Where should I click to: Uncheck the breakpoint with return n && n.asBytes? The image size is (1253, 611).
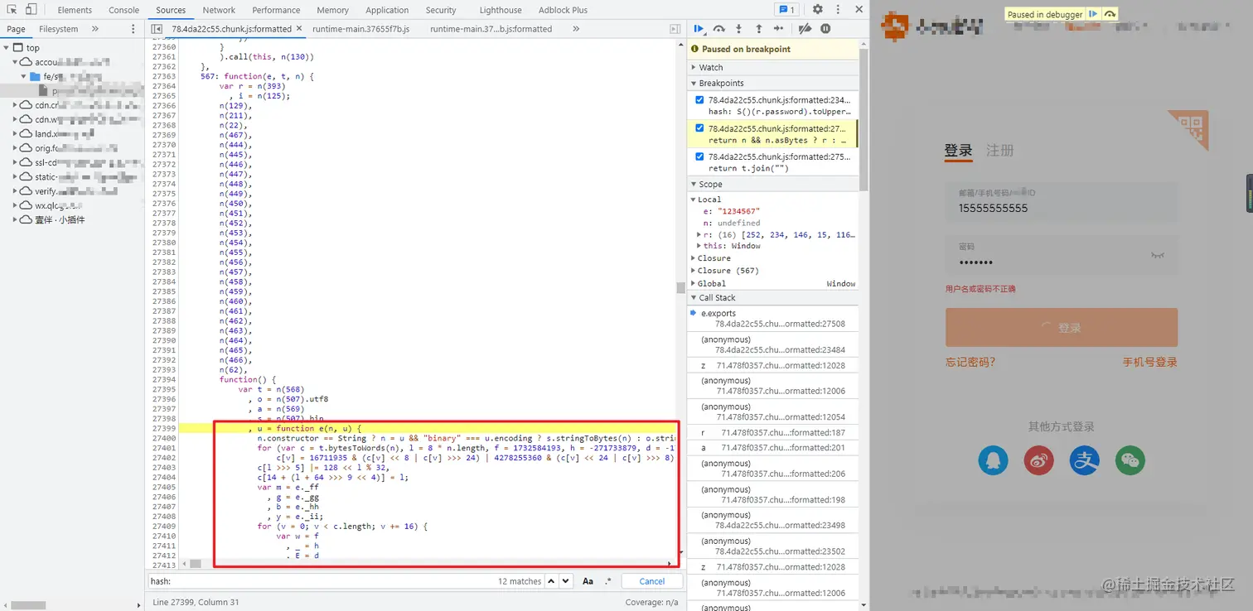click(699, 128)
